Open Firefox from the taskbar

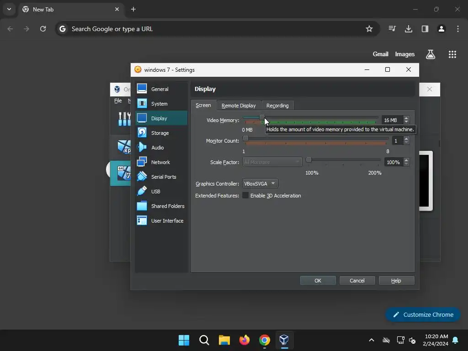click(x=245, y=340)
